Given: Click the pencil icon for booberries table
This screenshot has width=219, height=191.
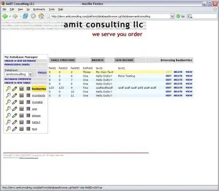Looking at the screenshot, I should coord(14,89).
